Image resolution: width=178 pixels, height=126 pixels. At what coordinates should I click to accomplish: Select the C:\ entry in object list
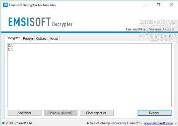pyautogui.click(x=10, y=46)
